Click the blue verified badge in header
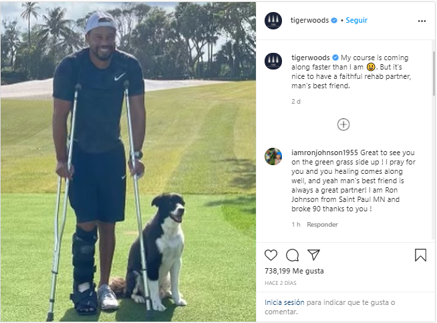The image size is (437, 323). click(x=334, y=20)
